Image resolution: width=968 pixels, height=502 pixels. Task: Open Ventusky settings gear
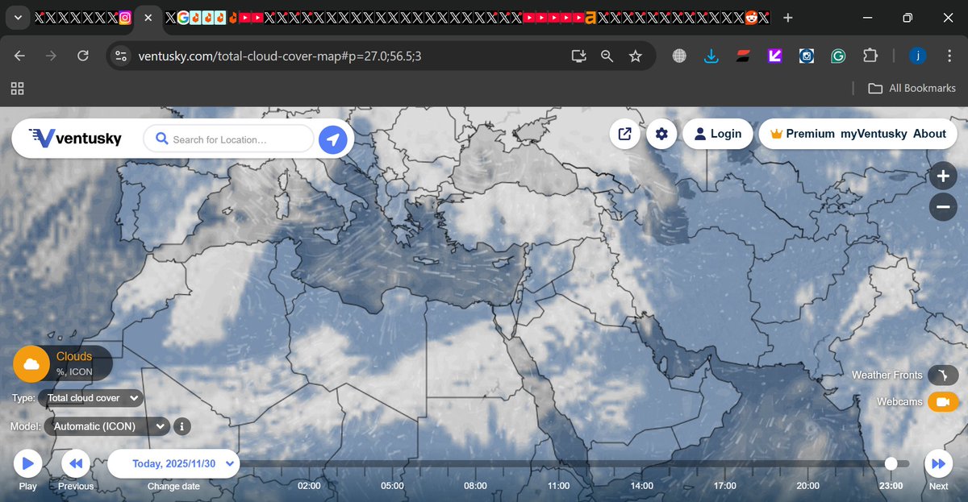(661, 134)
